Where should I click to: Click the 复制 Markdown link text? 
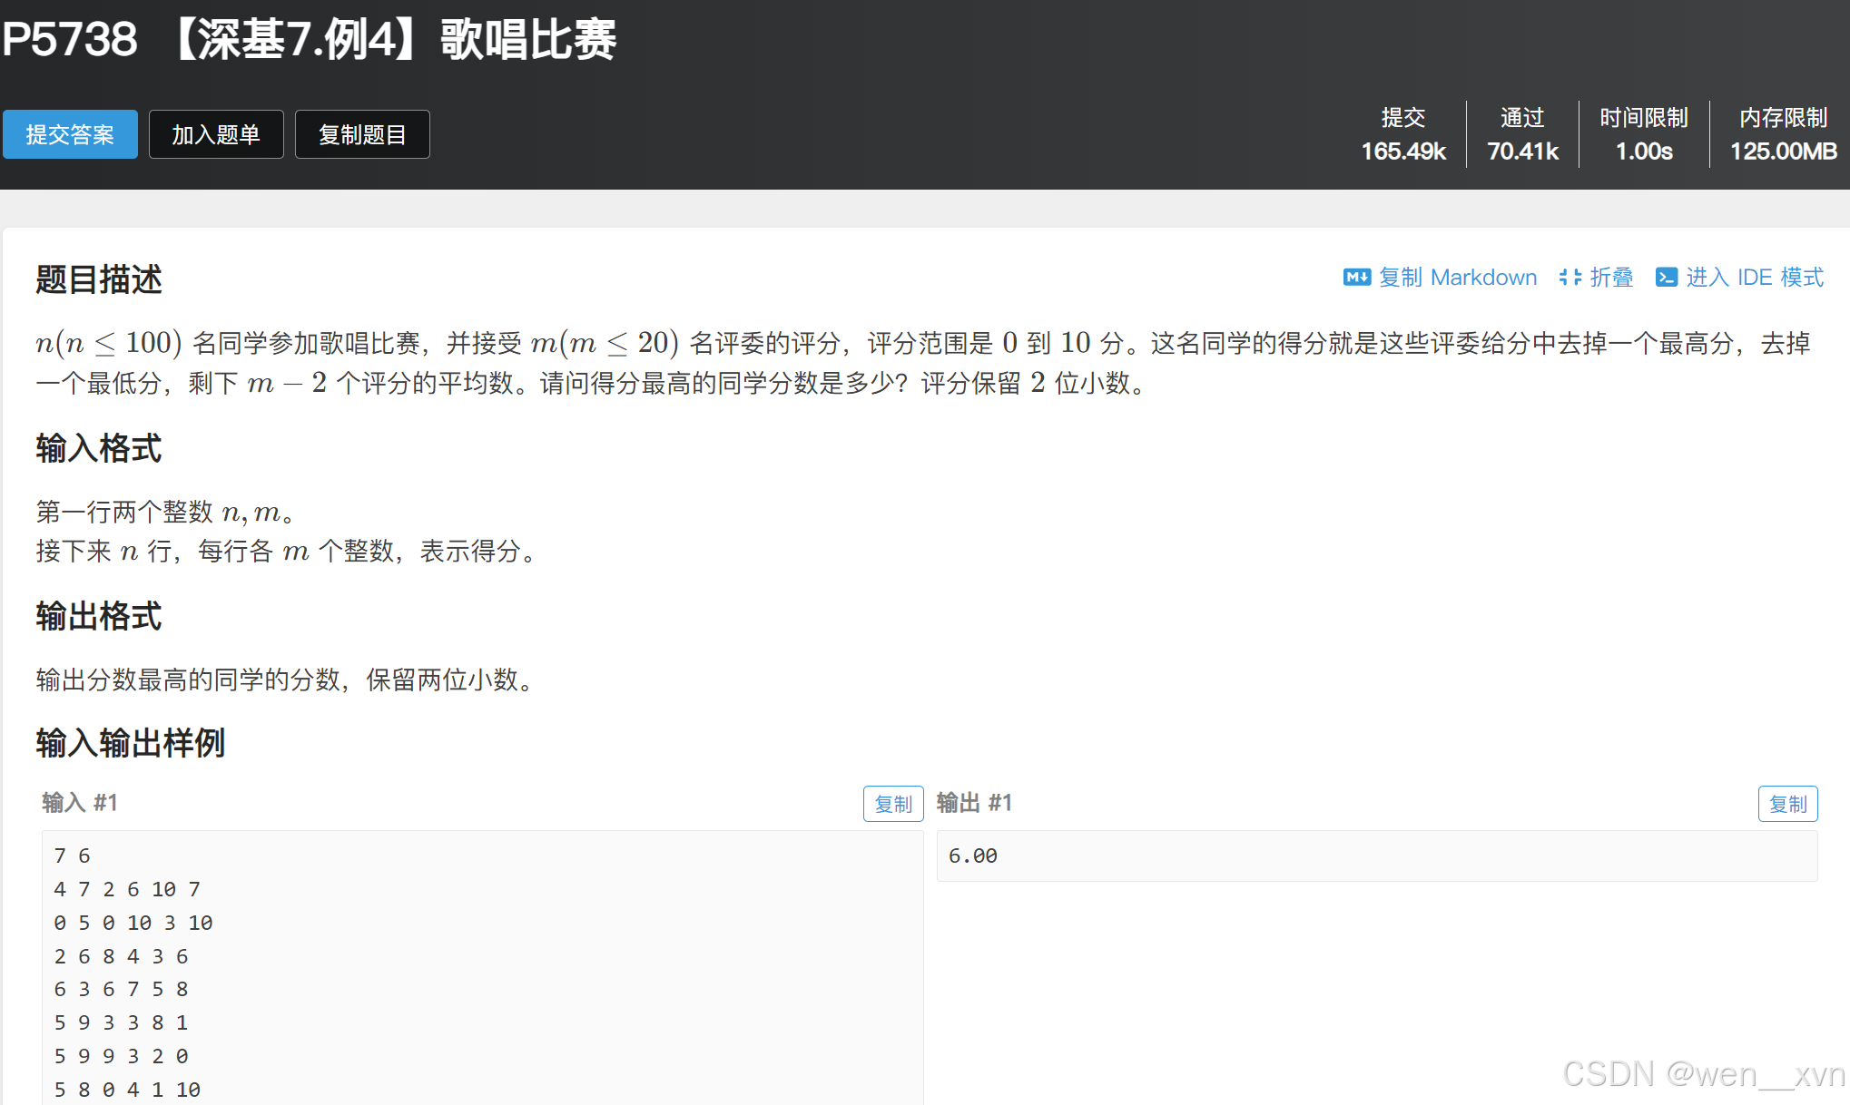pyautogui.click(x=1457, y=278)
